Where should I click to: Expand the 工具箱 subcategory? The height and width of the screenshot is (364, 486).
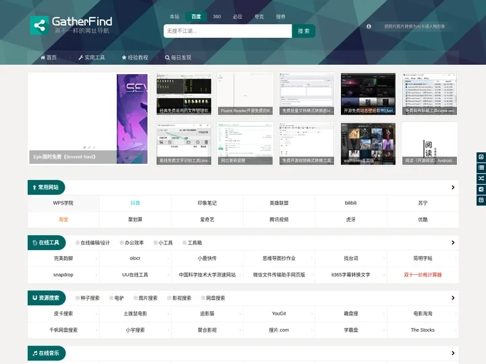click(192, 243)
